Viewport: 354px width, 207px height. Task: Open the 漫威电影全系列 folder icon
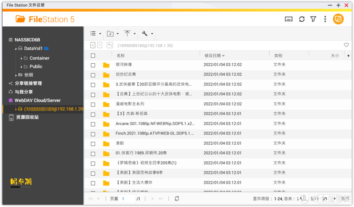pos(106,104)
